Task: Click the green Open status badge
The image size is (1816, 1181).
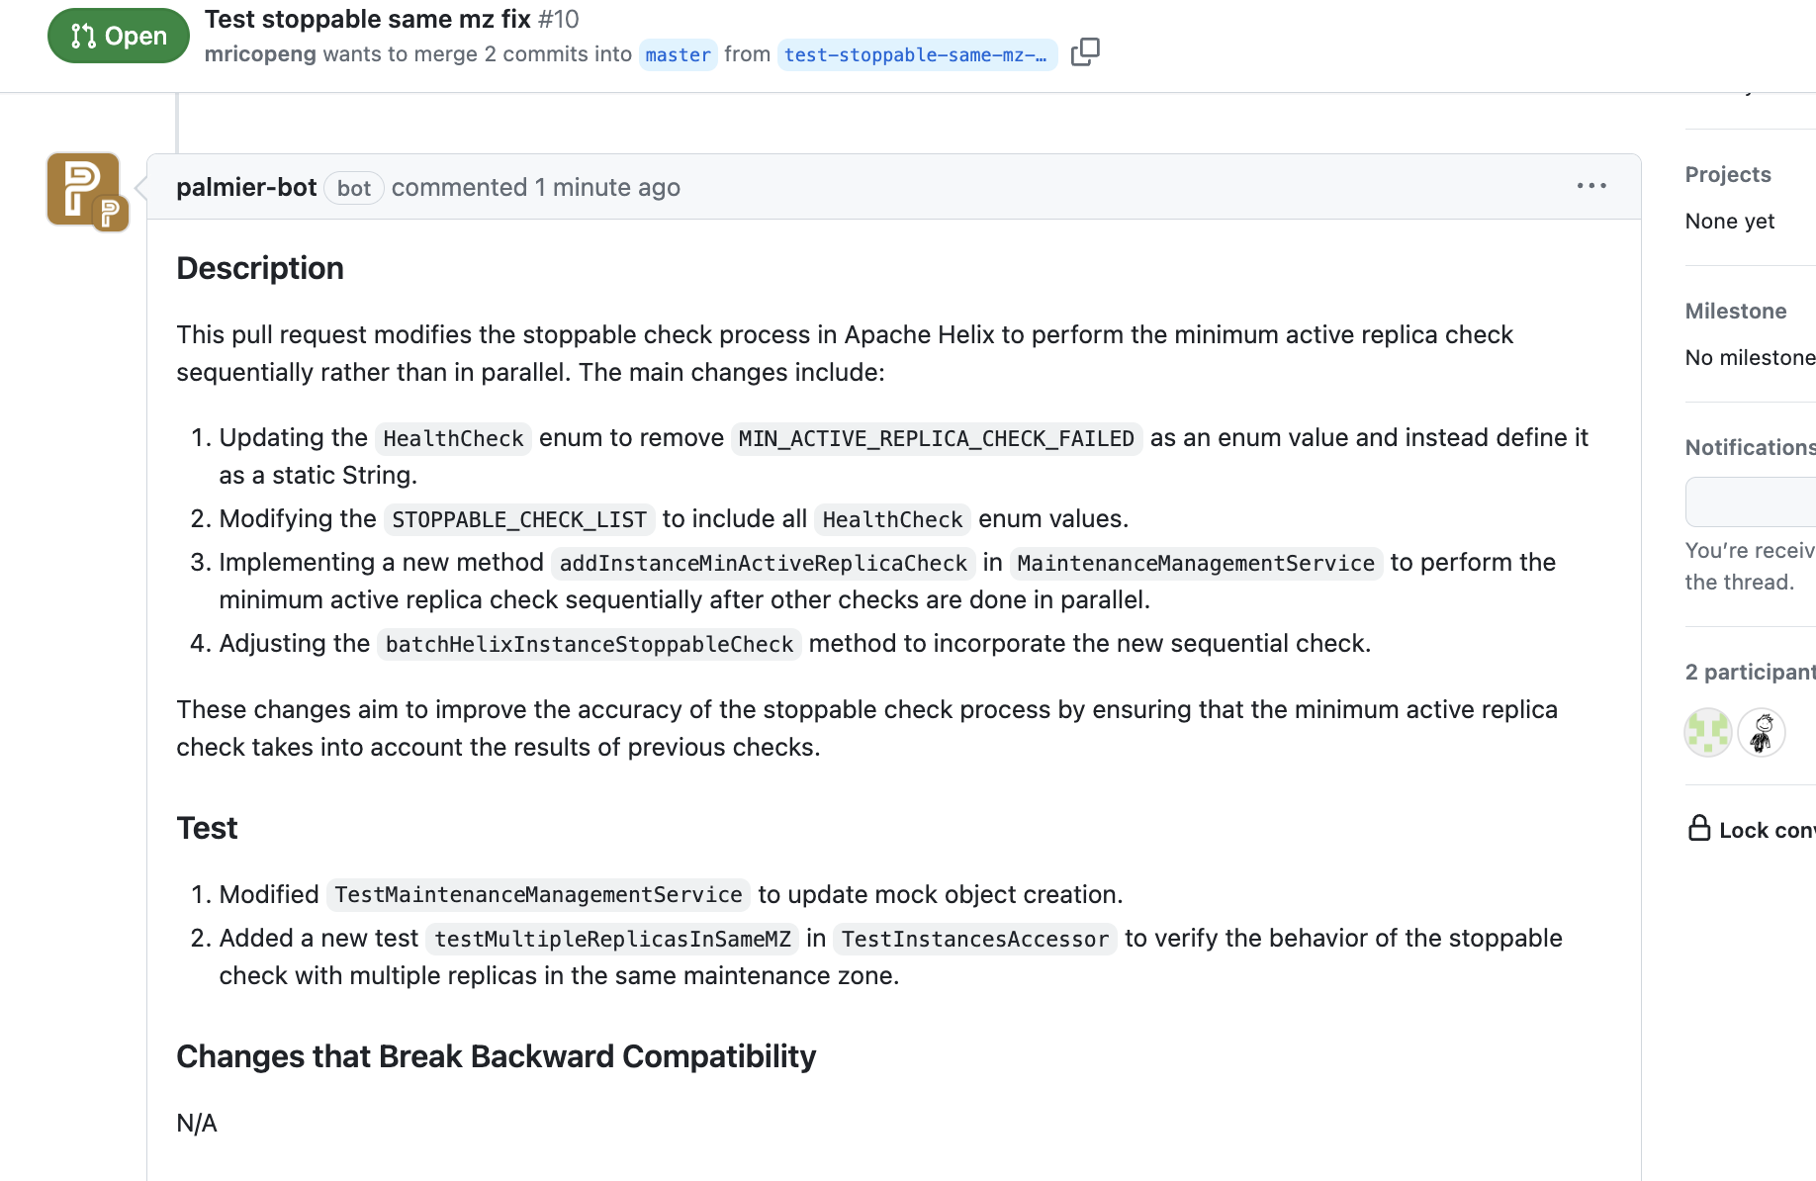Action: 119,37
